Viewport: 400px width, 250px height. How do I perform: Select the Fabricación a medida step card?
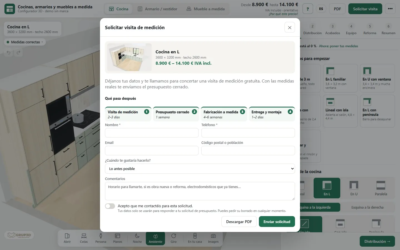point(224,114)
